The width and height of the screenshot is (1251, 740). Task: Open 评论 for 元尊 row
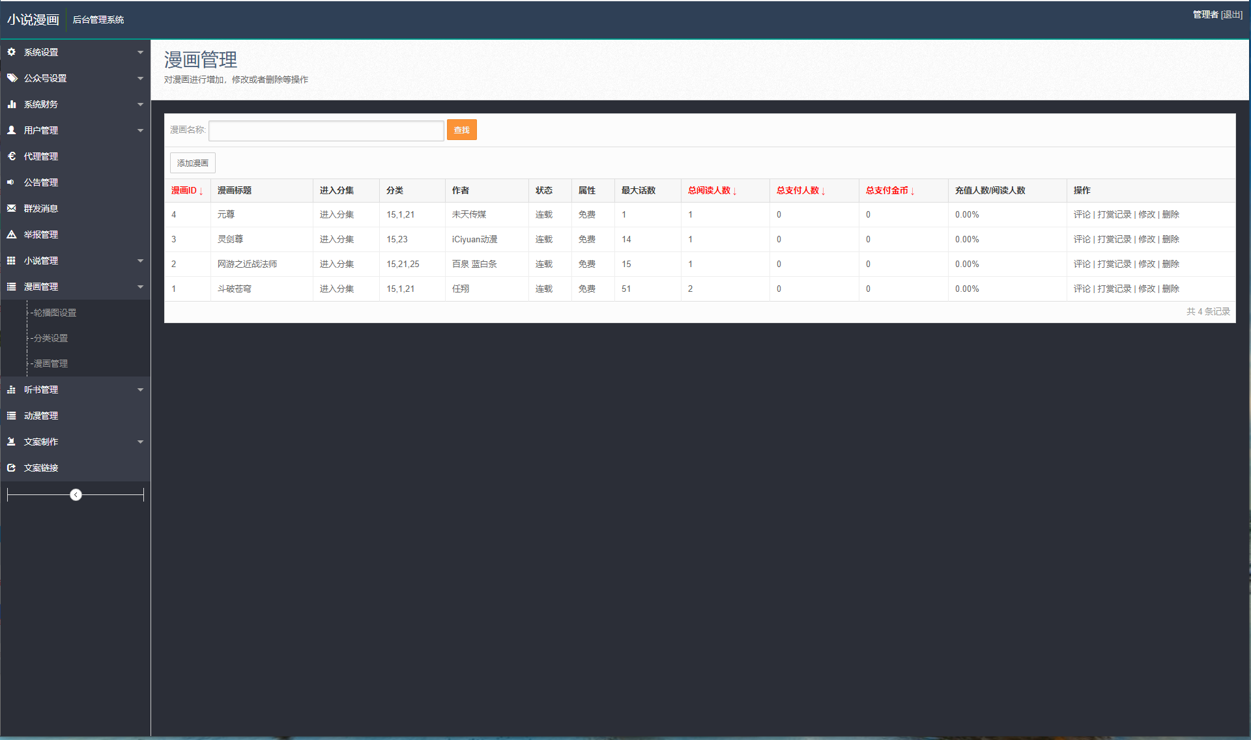click(x=1082, y=214)
